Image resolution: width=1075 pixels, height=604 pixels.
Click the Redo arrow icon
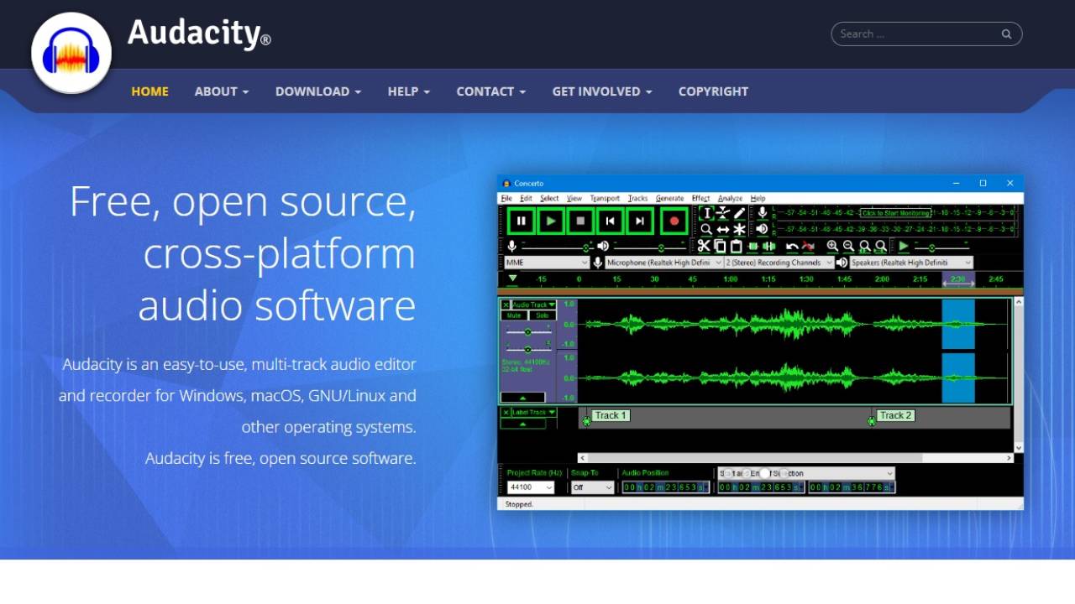(x=808, y=246)
